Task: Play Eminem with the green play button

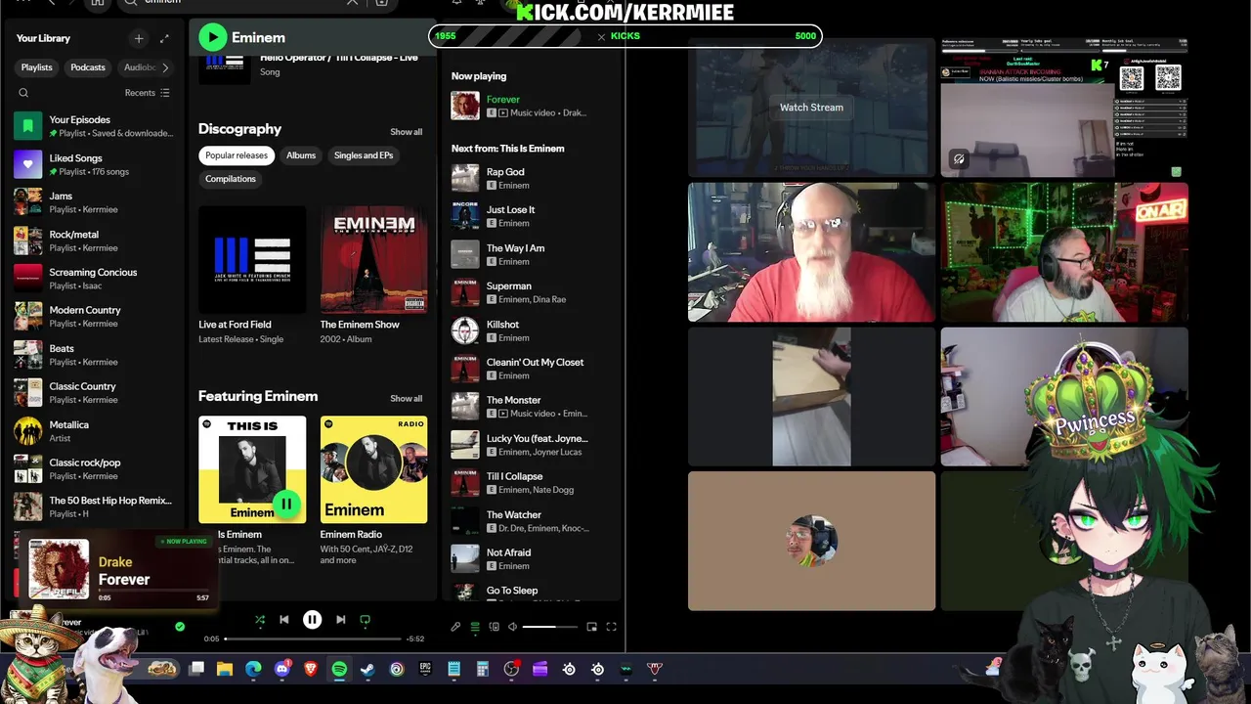Action: click(212, 37)
